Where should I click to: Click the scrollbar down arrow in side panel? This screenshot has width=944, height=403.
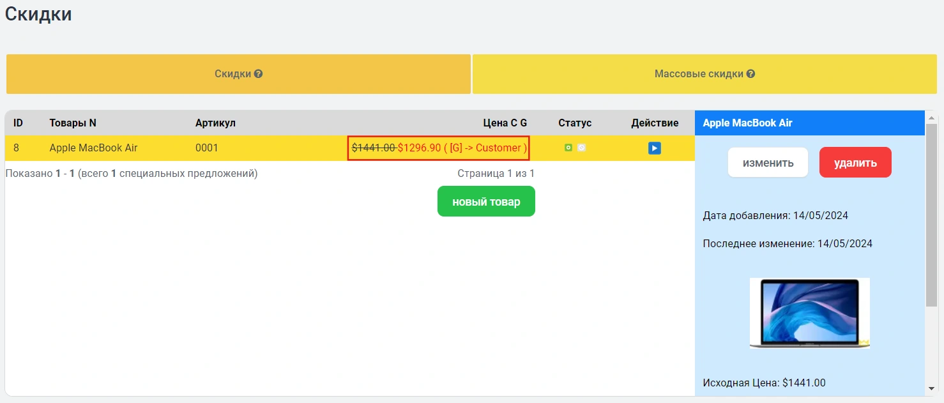(x=931, y=388)
